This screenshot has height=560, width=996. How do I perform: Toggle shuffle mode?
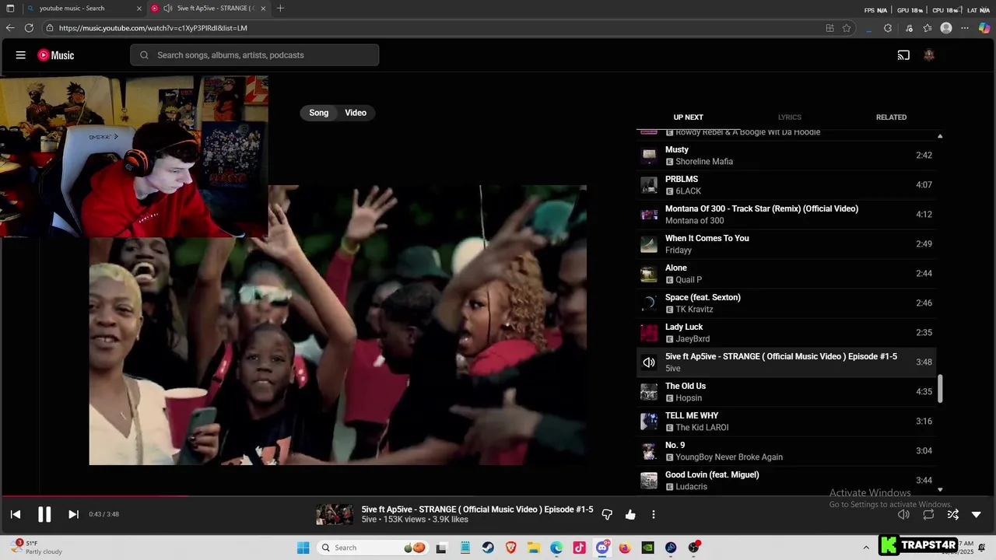[952, 514]
